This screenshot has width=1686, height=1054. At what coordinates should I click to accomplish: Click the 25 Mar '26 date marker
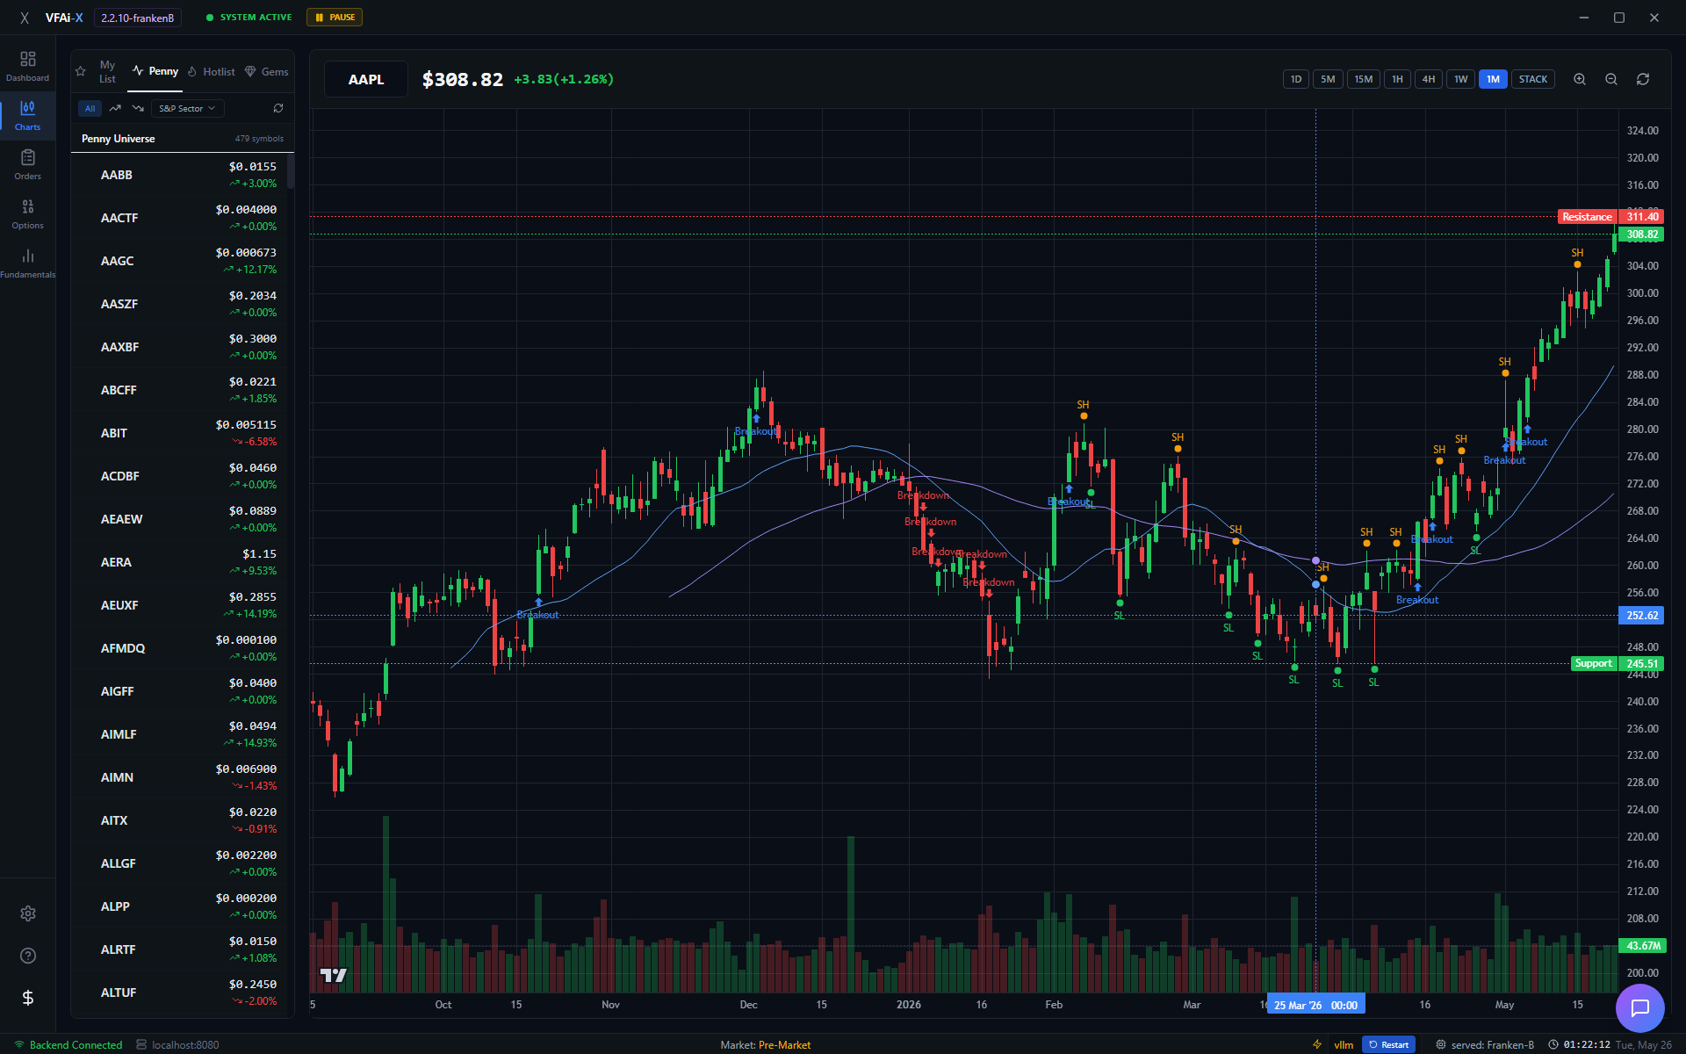pyautogui.click(x=1315, y=1005)
